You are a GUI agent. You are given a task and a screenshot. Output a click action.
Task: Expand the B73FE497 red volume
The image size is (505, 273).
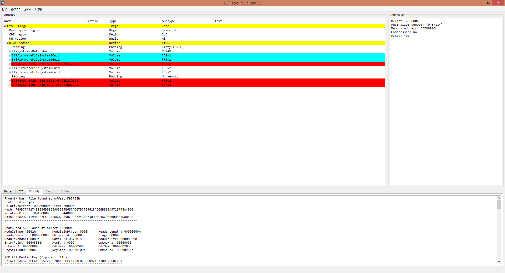(10, 81)
